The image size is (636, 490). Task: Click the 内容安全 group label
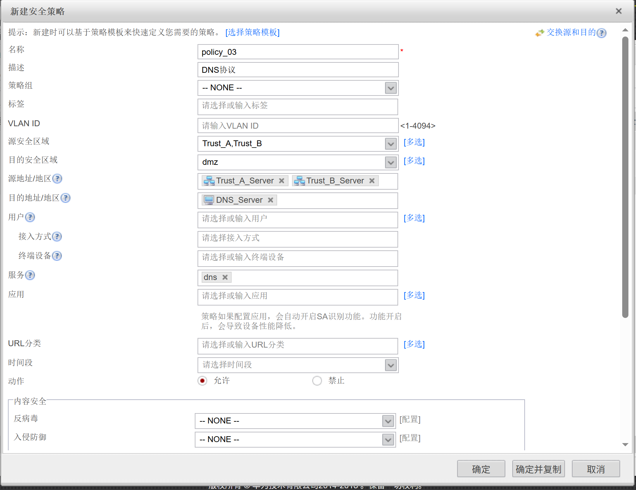coord(30,401)
